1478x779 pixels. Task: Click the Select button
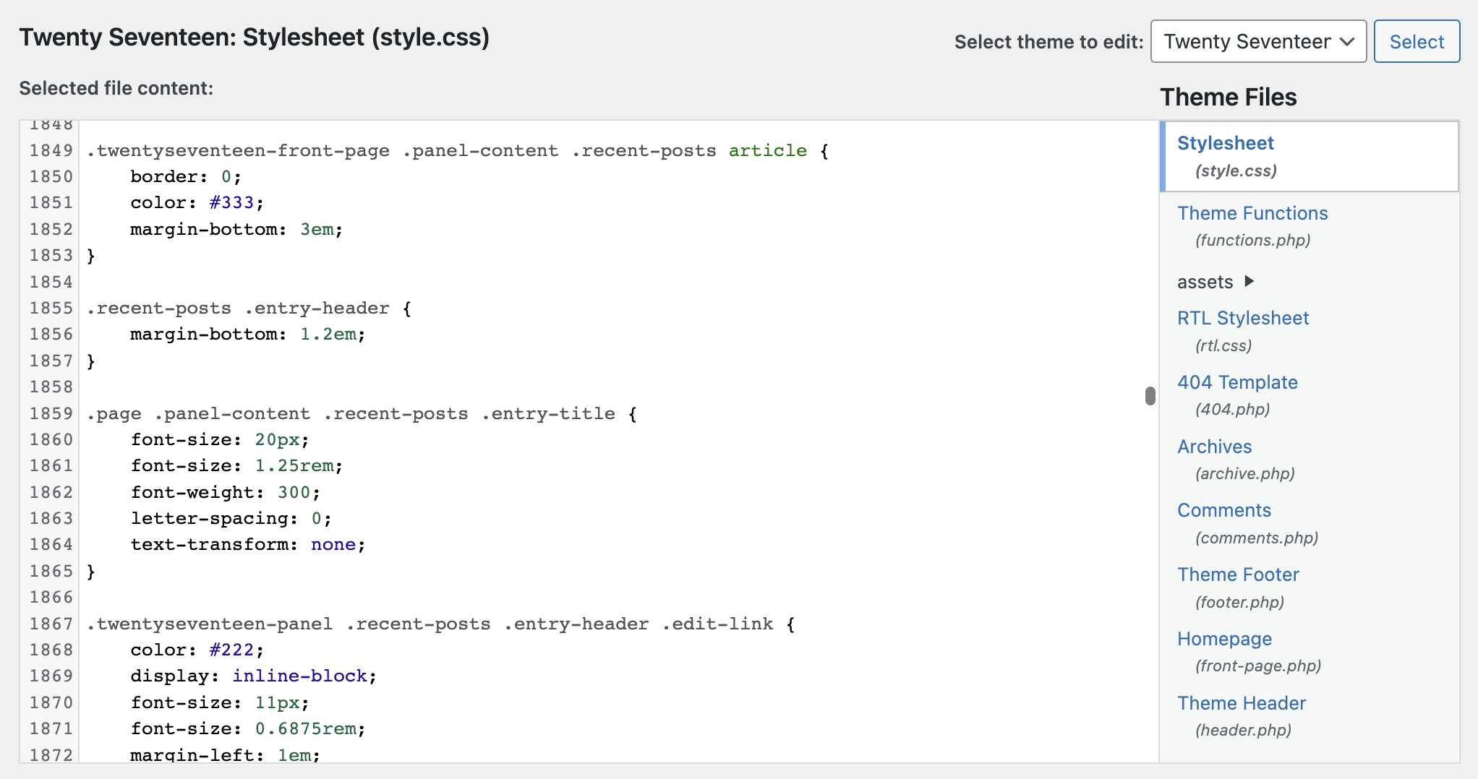click(1416, 42)
